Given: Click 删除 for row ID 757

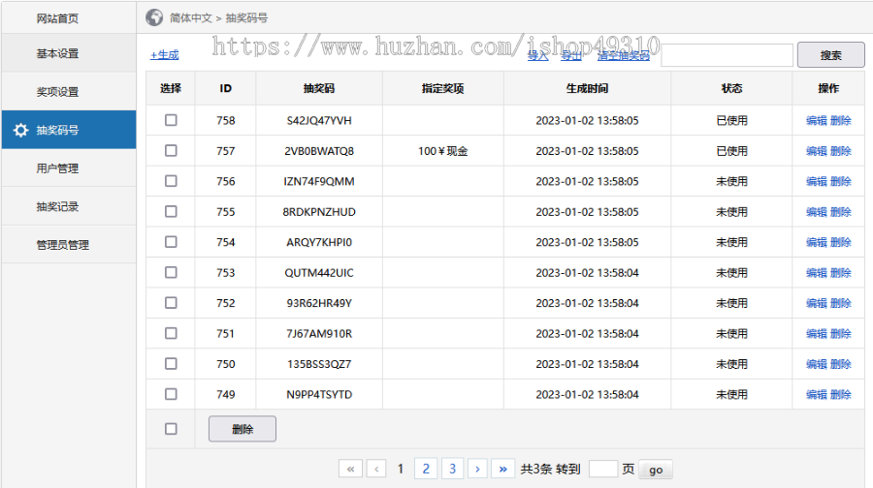Looking at the screenshot, I should click(x=841, y=151).
